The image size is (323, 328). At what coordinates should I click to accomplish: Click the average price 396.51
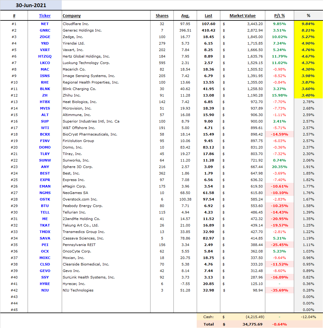(185, 30)
